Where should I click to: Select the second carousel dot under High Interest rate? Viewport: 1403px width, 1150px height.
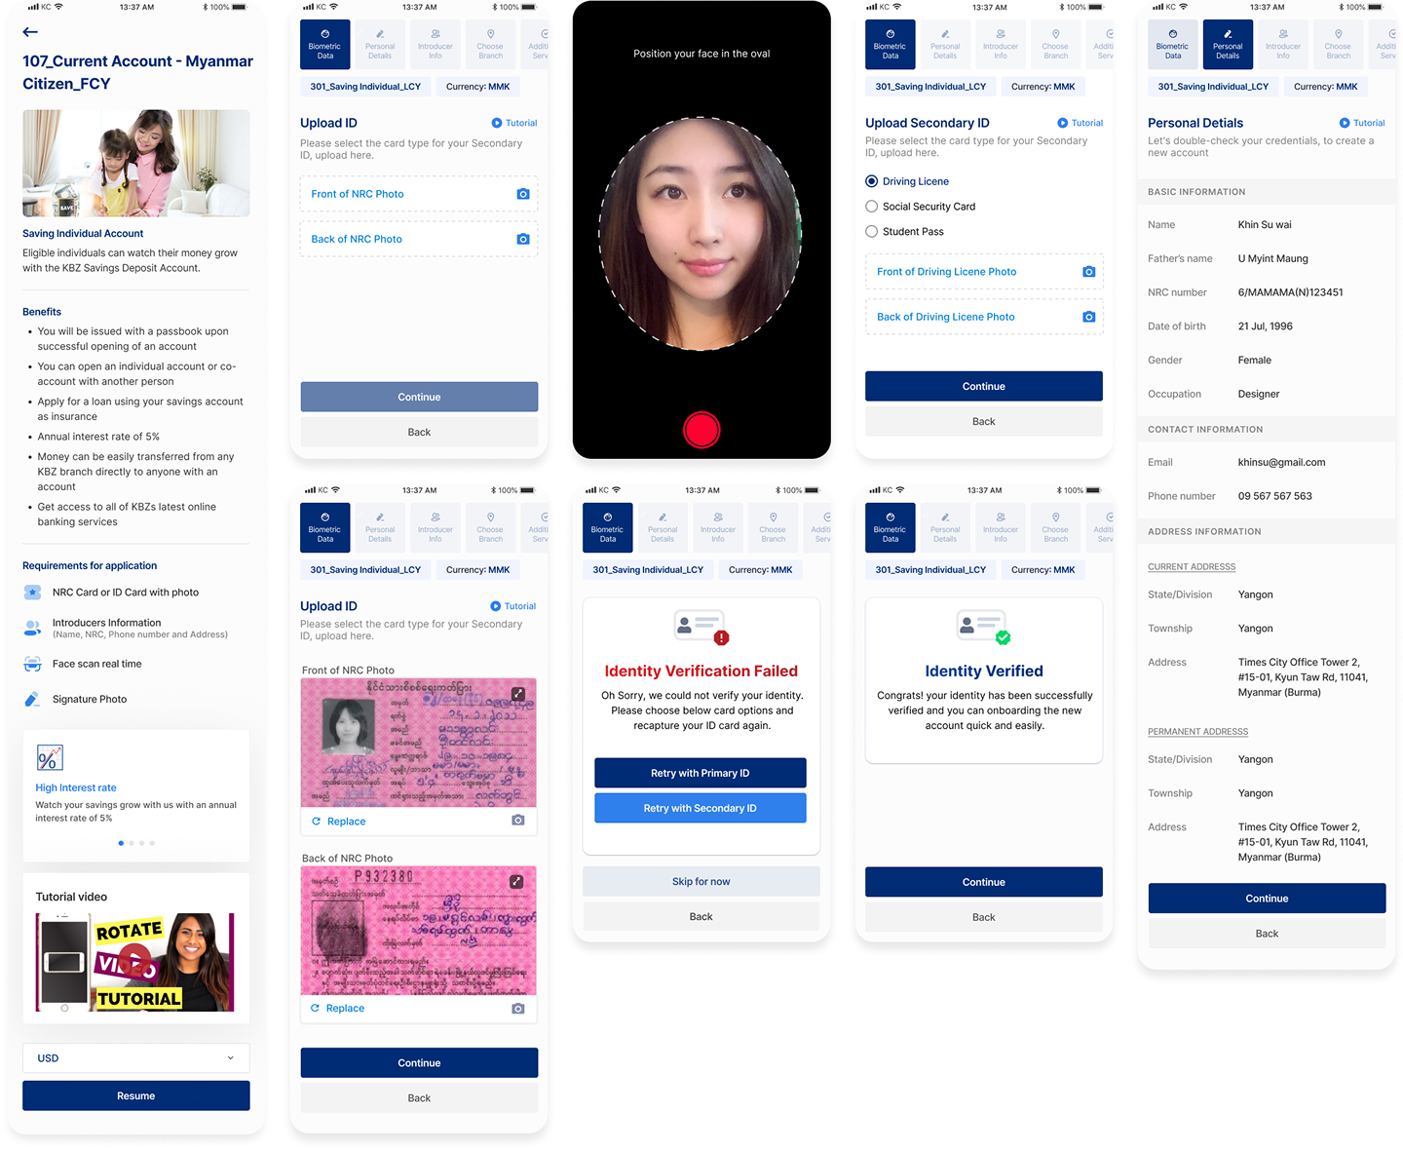[132, 843]
